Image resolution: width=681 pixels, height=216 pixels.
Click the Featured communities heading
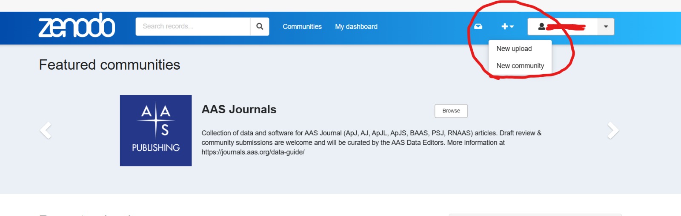[109, 65]
